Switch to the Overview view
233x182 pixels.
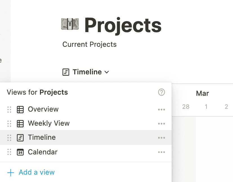(43, 109)
